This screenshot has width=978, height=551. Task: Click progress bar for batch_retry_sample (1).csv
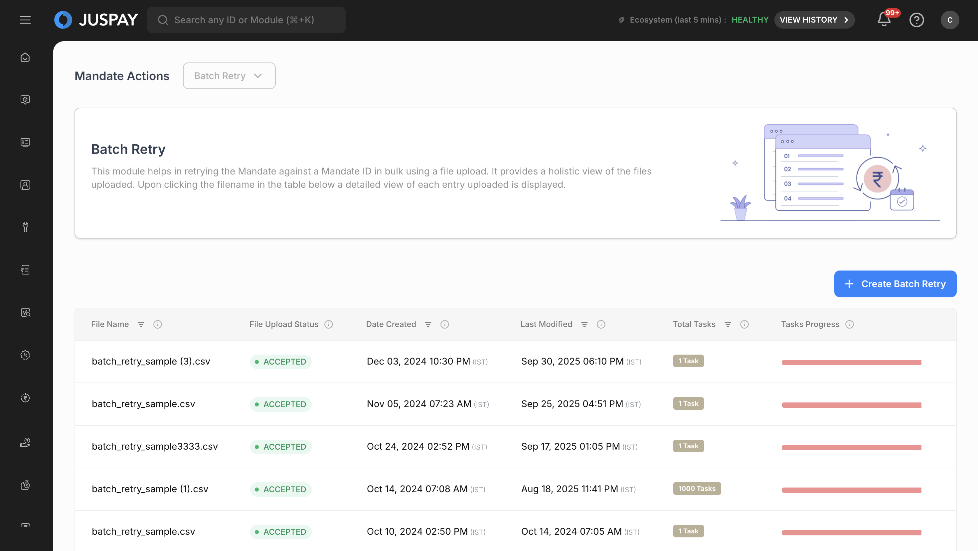851,490
